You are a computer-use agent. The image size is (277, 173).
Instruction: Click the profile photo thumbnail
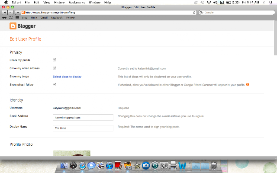(x=71, y=153)
